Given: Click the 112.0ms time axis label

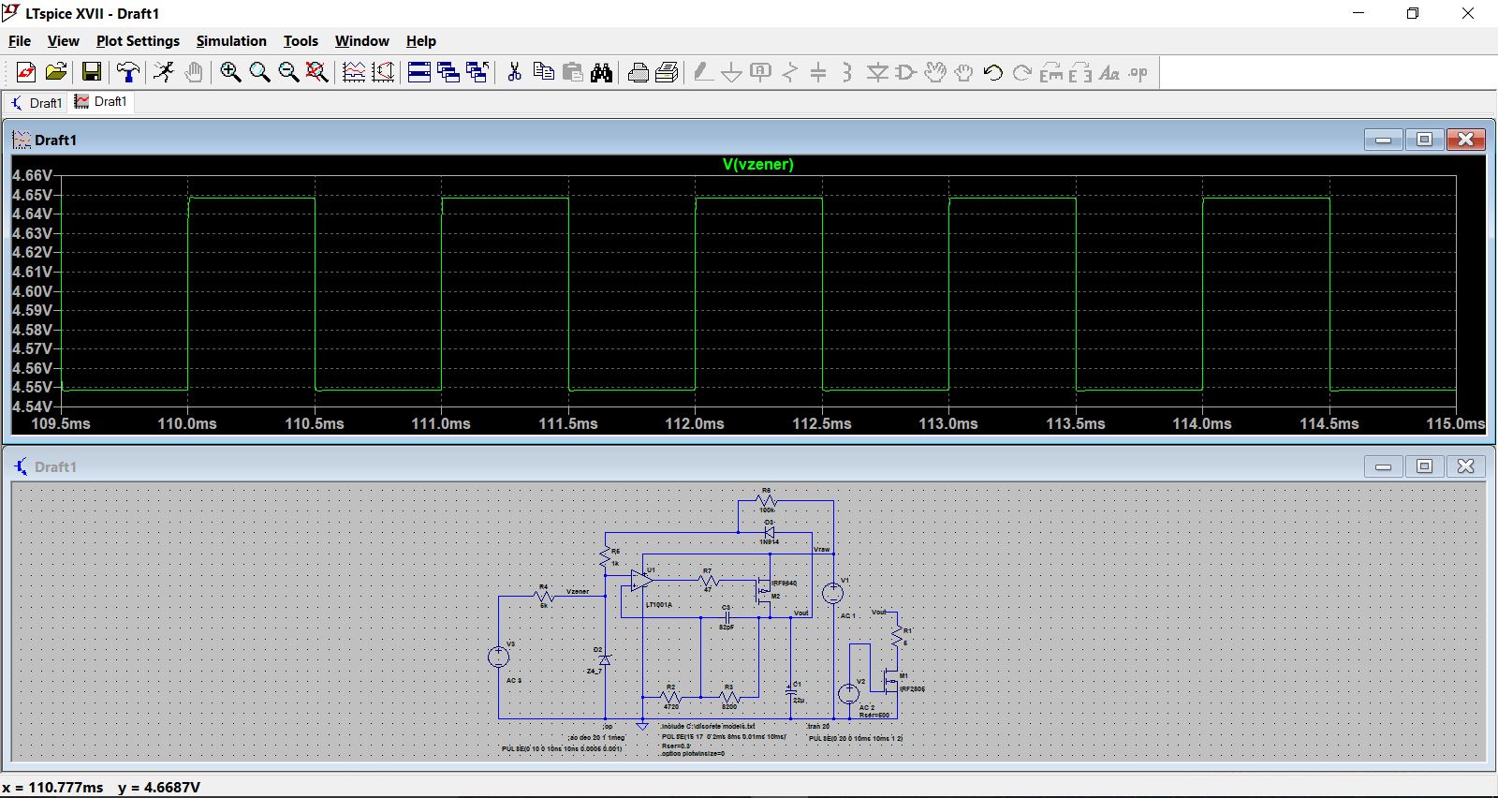Looking at the screenshot, I should [695, 424].
